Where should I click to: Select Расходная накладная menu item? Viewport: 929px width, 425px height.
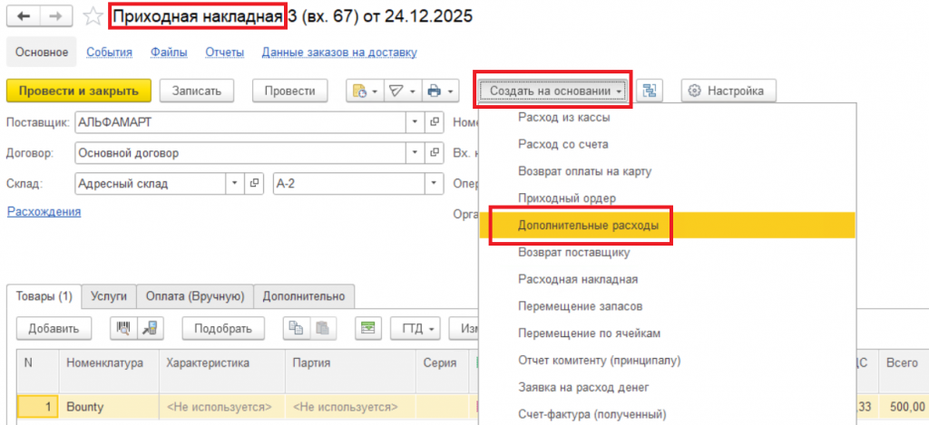667,279
